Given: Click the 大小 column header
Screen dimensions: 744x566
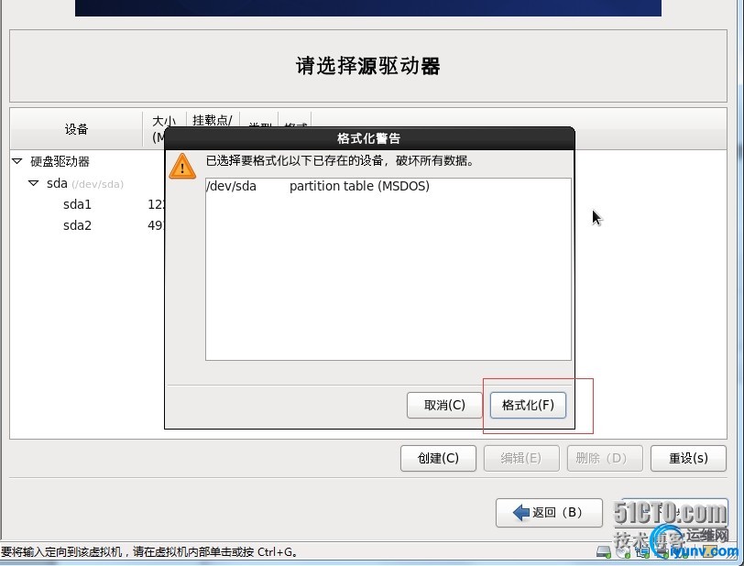Looking at the screenshot, I should click(x=164, y=121).
